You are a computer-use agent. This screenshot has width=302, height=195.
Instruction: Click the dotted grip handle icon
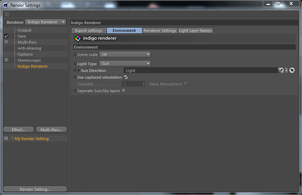point(7,14)
